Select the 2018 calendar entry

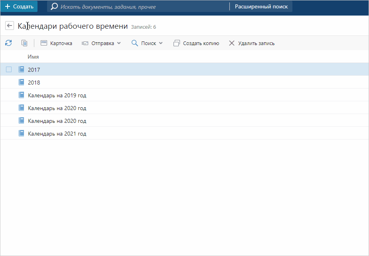pyautogui.click(x=34, y=83)
